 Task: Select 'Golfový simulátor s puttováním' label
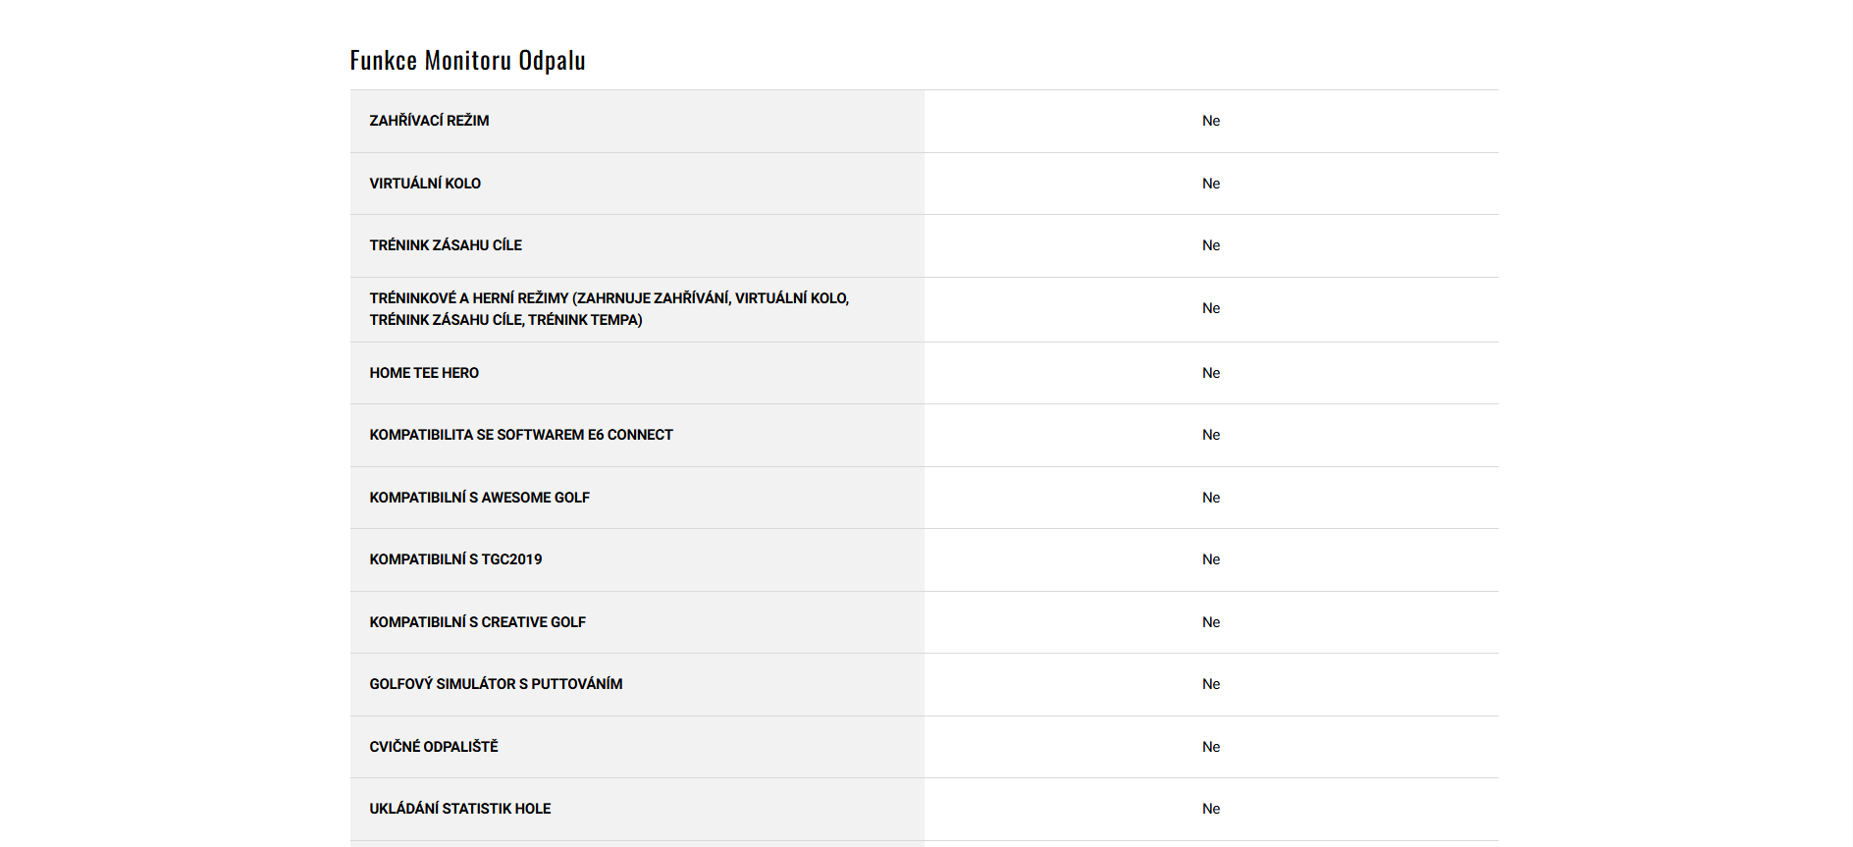(496, 684)
